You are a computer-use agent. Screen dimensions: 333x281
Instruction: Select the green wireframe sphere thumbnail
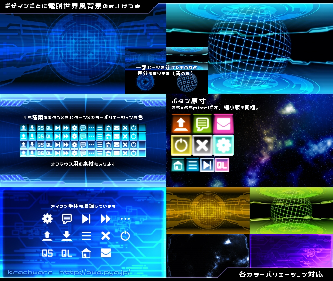pyautogui.click(x=291, y=210)
